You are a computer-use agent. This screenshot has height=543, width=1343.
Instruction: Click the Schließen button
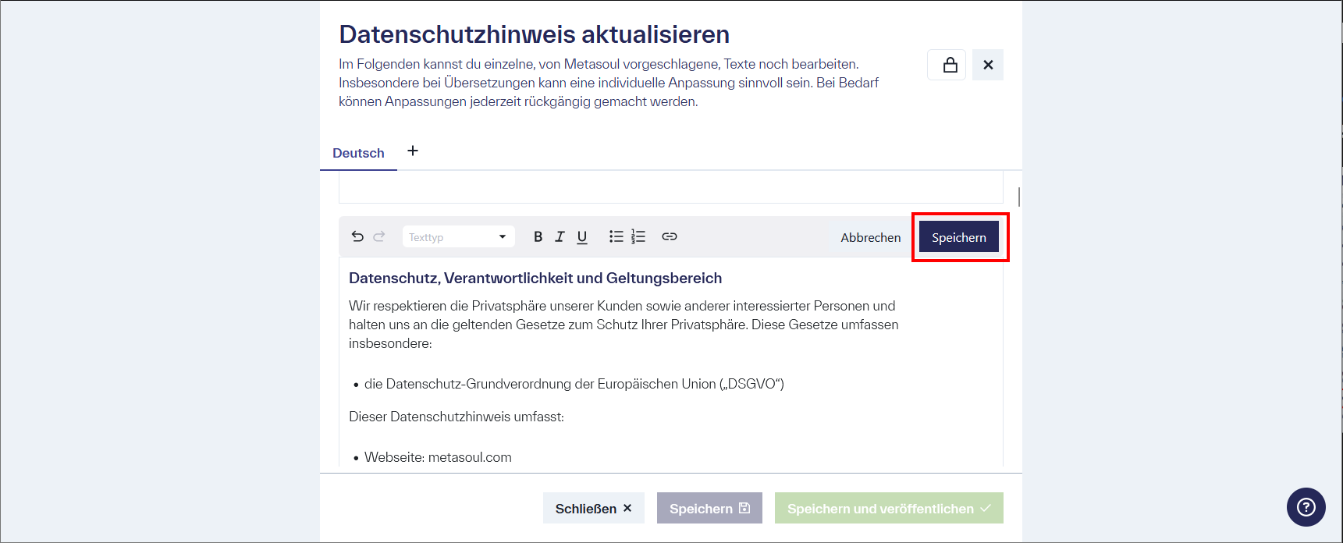pyautogui.click(x=594, y=508)
